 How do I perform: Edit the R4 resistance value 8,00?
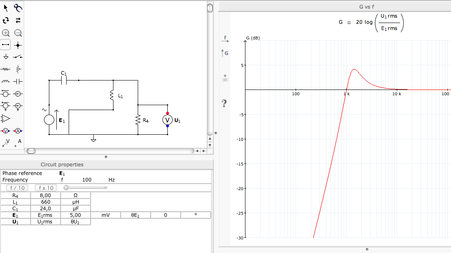coord(46,195)
